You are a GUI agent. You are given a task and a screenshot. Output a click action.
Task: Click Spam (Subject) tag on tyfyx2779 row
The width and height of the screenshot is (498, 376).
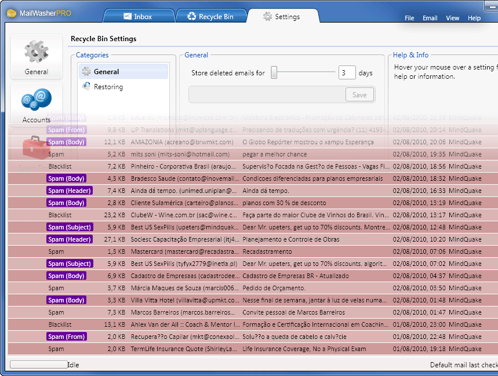(x=70, y=264)
